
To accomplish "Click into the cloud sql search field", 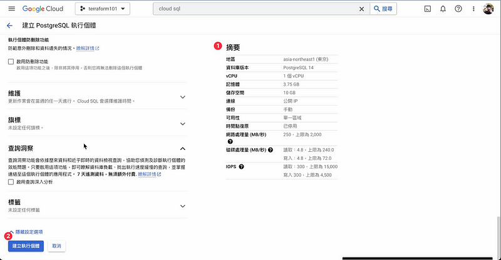I will pos(256,9).
